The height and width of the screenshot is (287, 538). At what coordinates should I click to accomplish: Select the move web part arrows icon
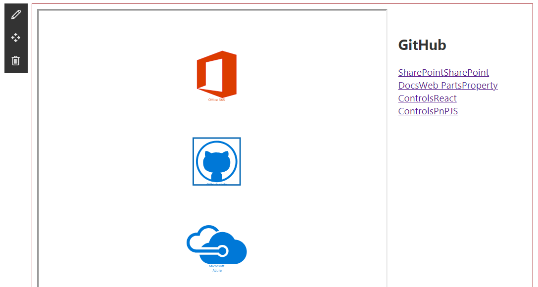tap(16, 38)
